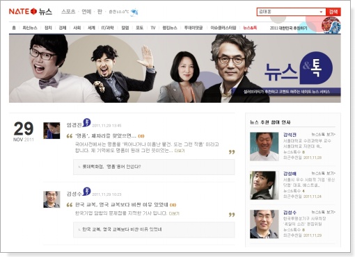Select the 정치 menu item
Viewport: 355px width, 257px height.
pos(48,28)
